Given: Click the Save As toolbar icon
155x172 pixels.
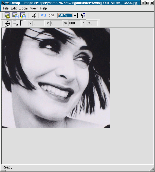Looking at the screenshot, I should 23,15.
